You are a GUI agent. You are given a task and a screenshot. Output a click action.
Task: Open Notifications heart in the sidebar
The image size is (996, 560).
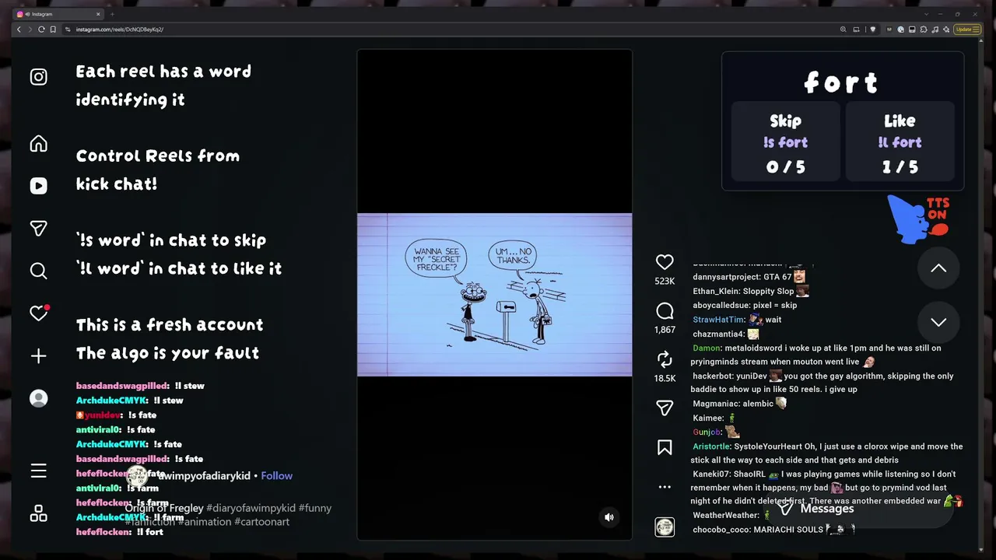tap(39, 313)
